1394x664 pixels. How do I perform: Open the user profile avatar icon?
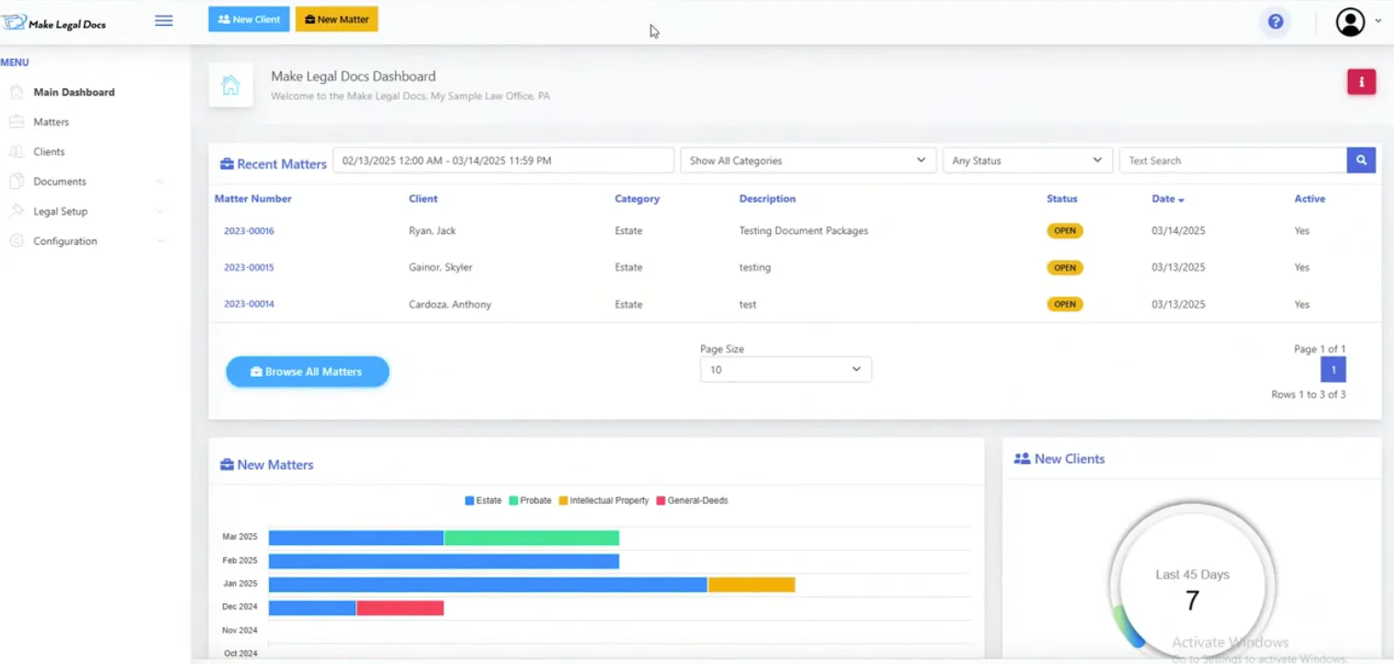click(1351, 22)
